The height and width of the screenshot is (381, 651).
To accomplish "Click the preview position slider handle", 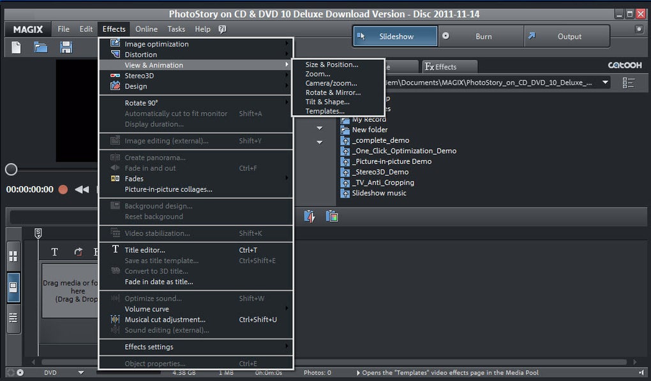I will (11, 169).
